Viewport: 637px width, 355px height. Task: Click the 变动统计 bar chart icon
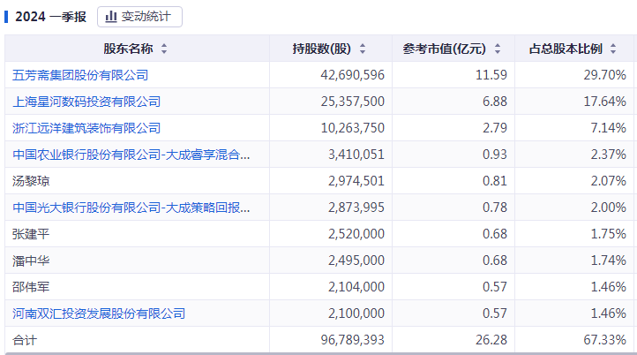coord(112,17)
